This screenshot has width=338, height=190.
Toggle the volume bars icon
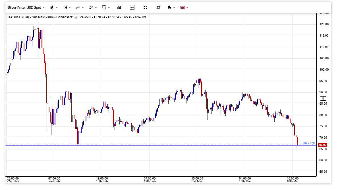(119, 7)
